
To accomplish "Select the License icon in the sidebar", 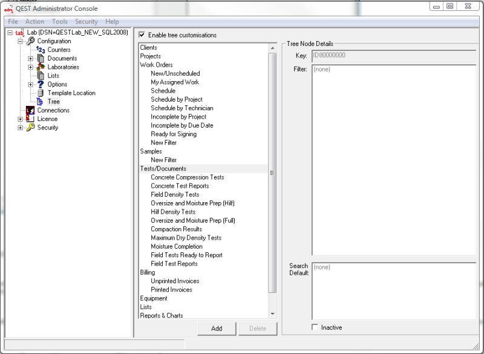I will tap(28, 119).
